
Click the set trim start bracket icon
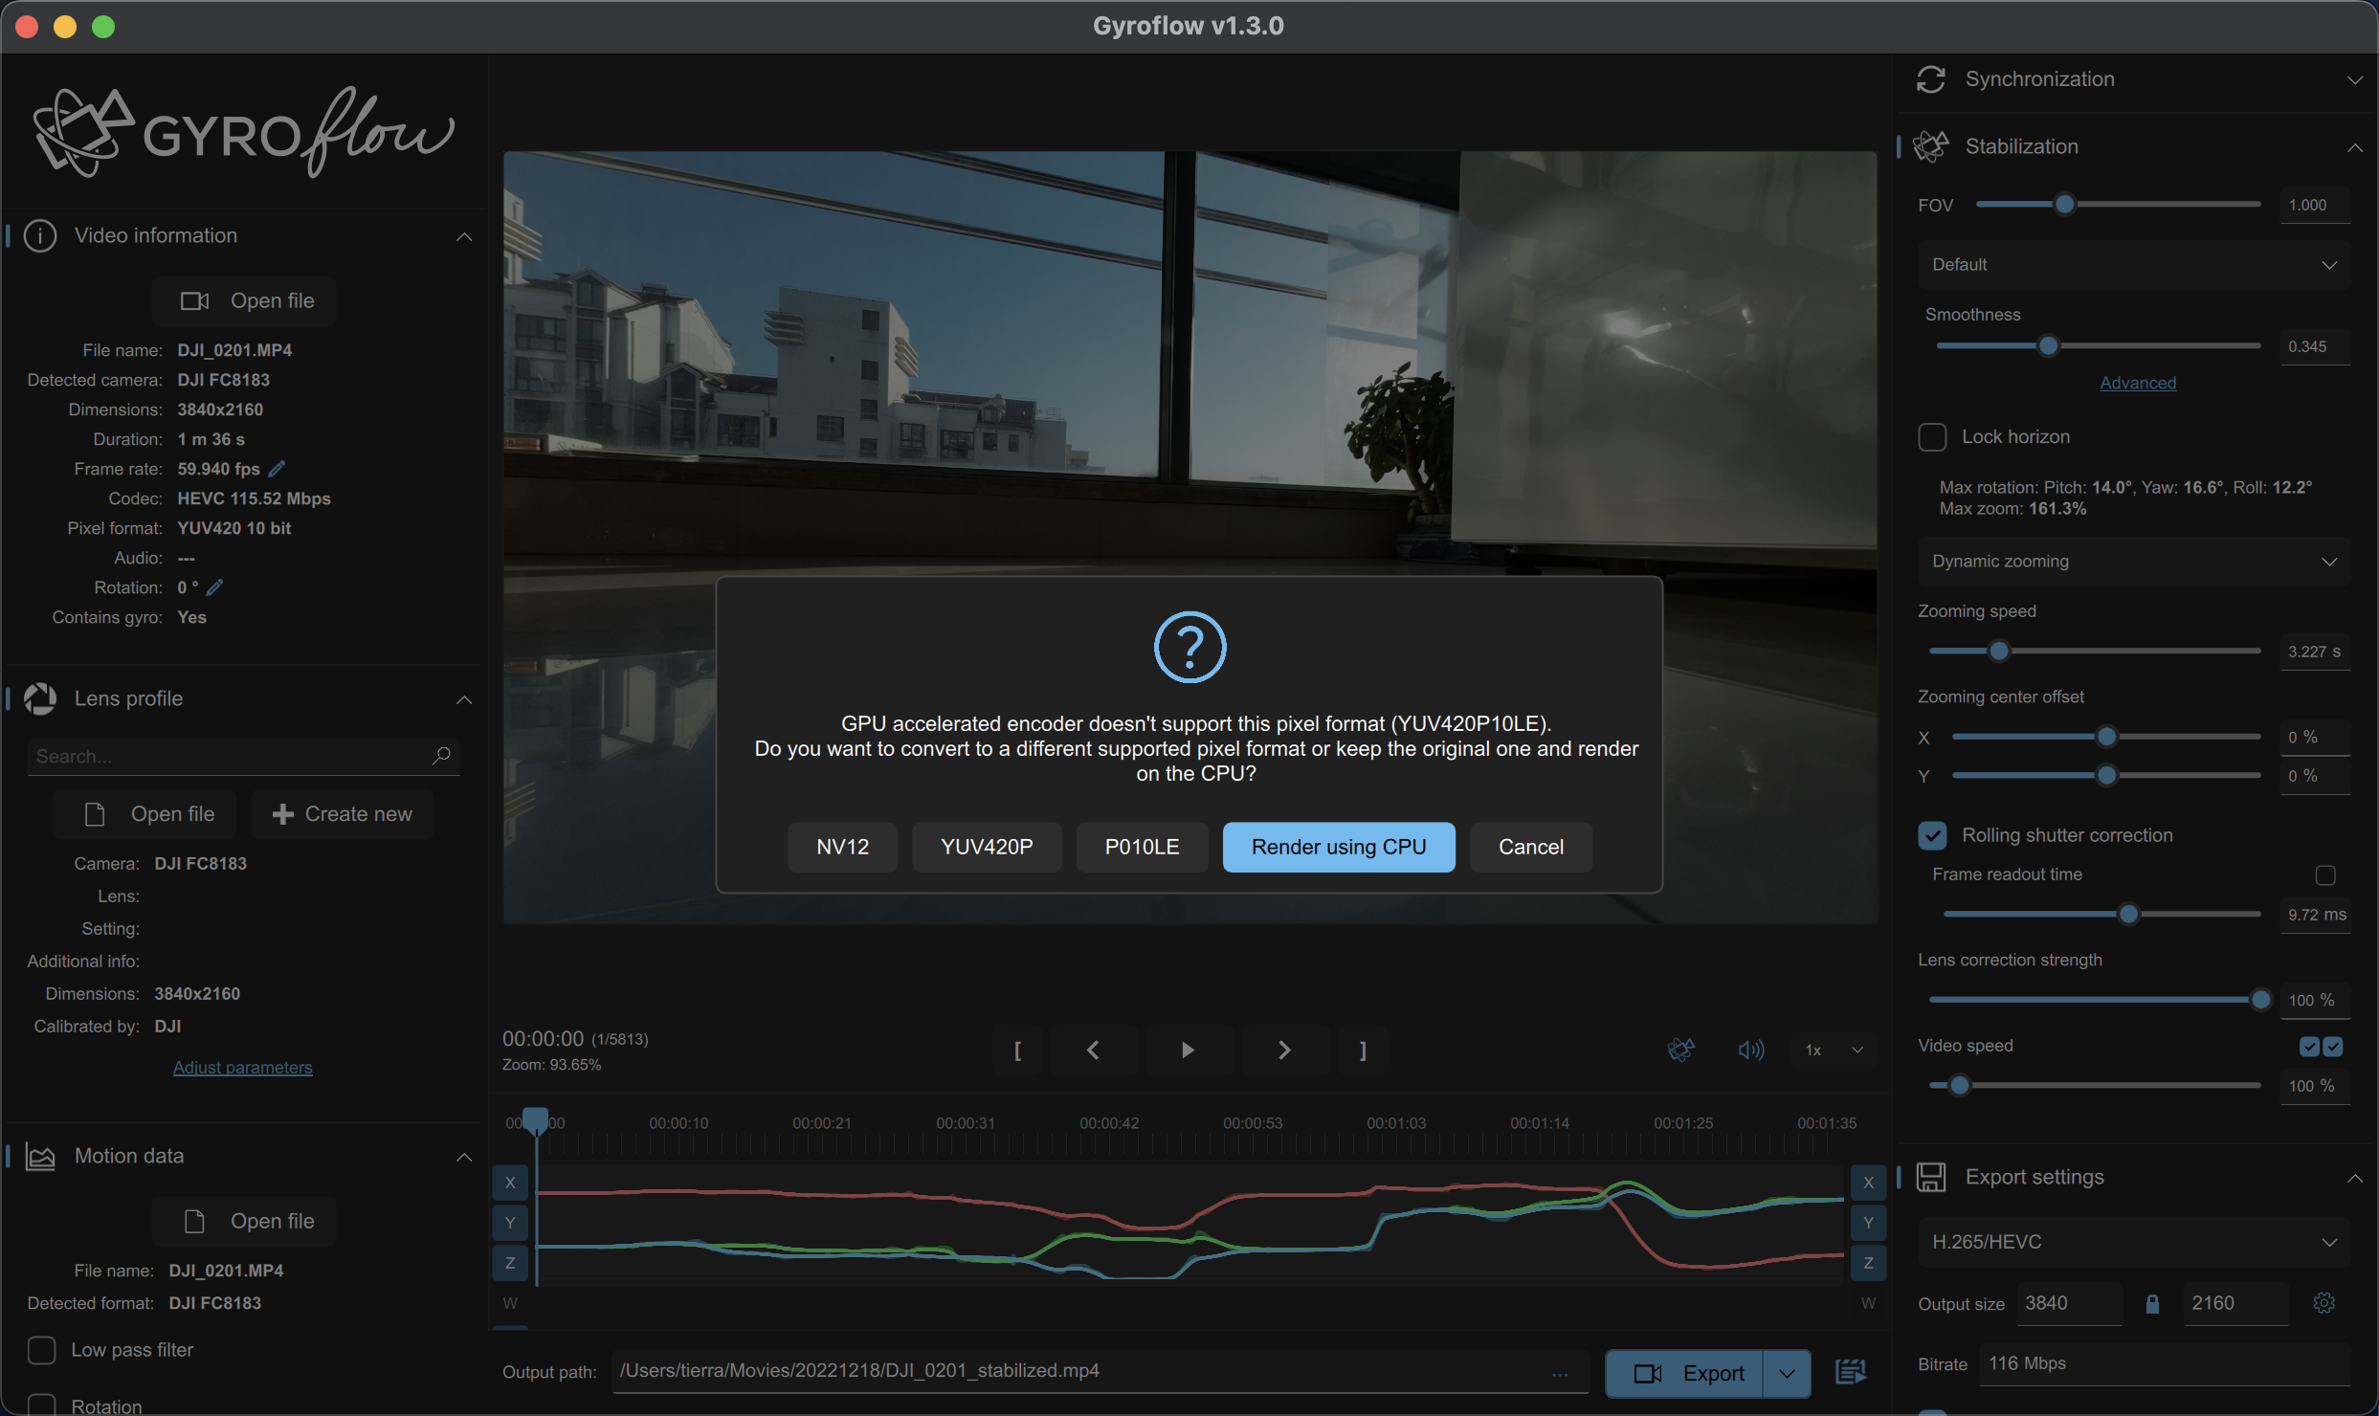pyautogui.click(x=1017, y=1050)
